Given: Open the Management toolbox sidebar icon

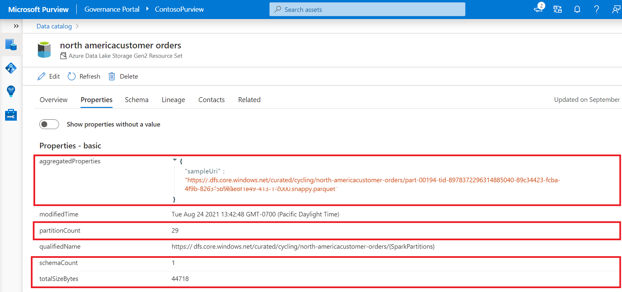Looking at the screenshot, I should [11, 115].
